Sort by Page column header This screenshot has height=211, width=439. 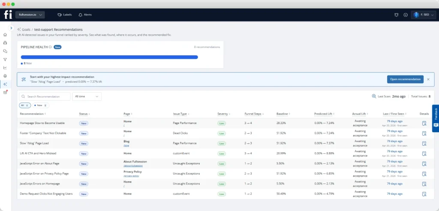[128, 114]
